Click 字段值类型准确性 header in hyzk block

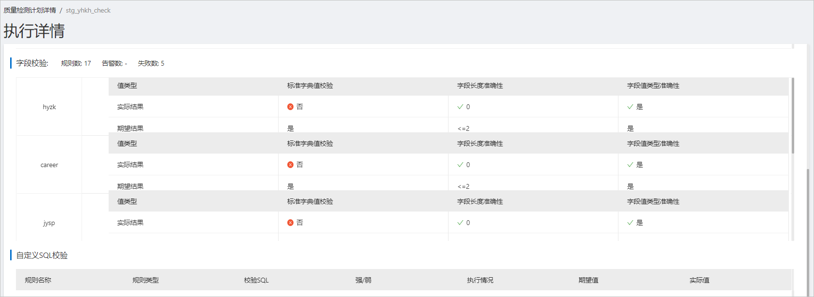[x=653, y=85]
